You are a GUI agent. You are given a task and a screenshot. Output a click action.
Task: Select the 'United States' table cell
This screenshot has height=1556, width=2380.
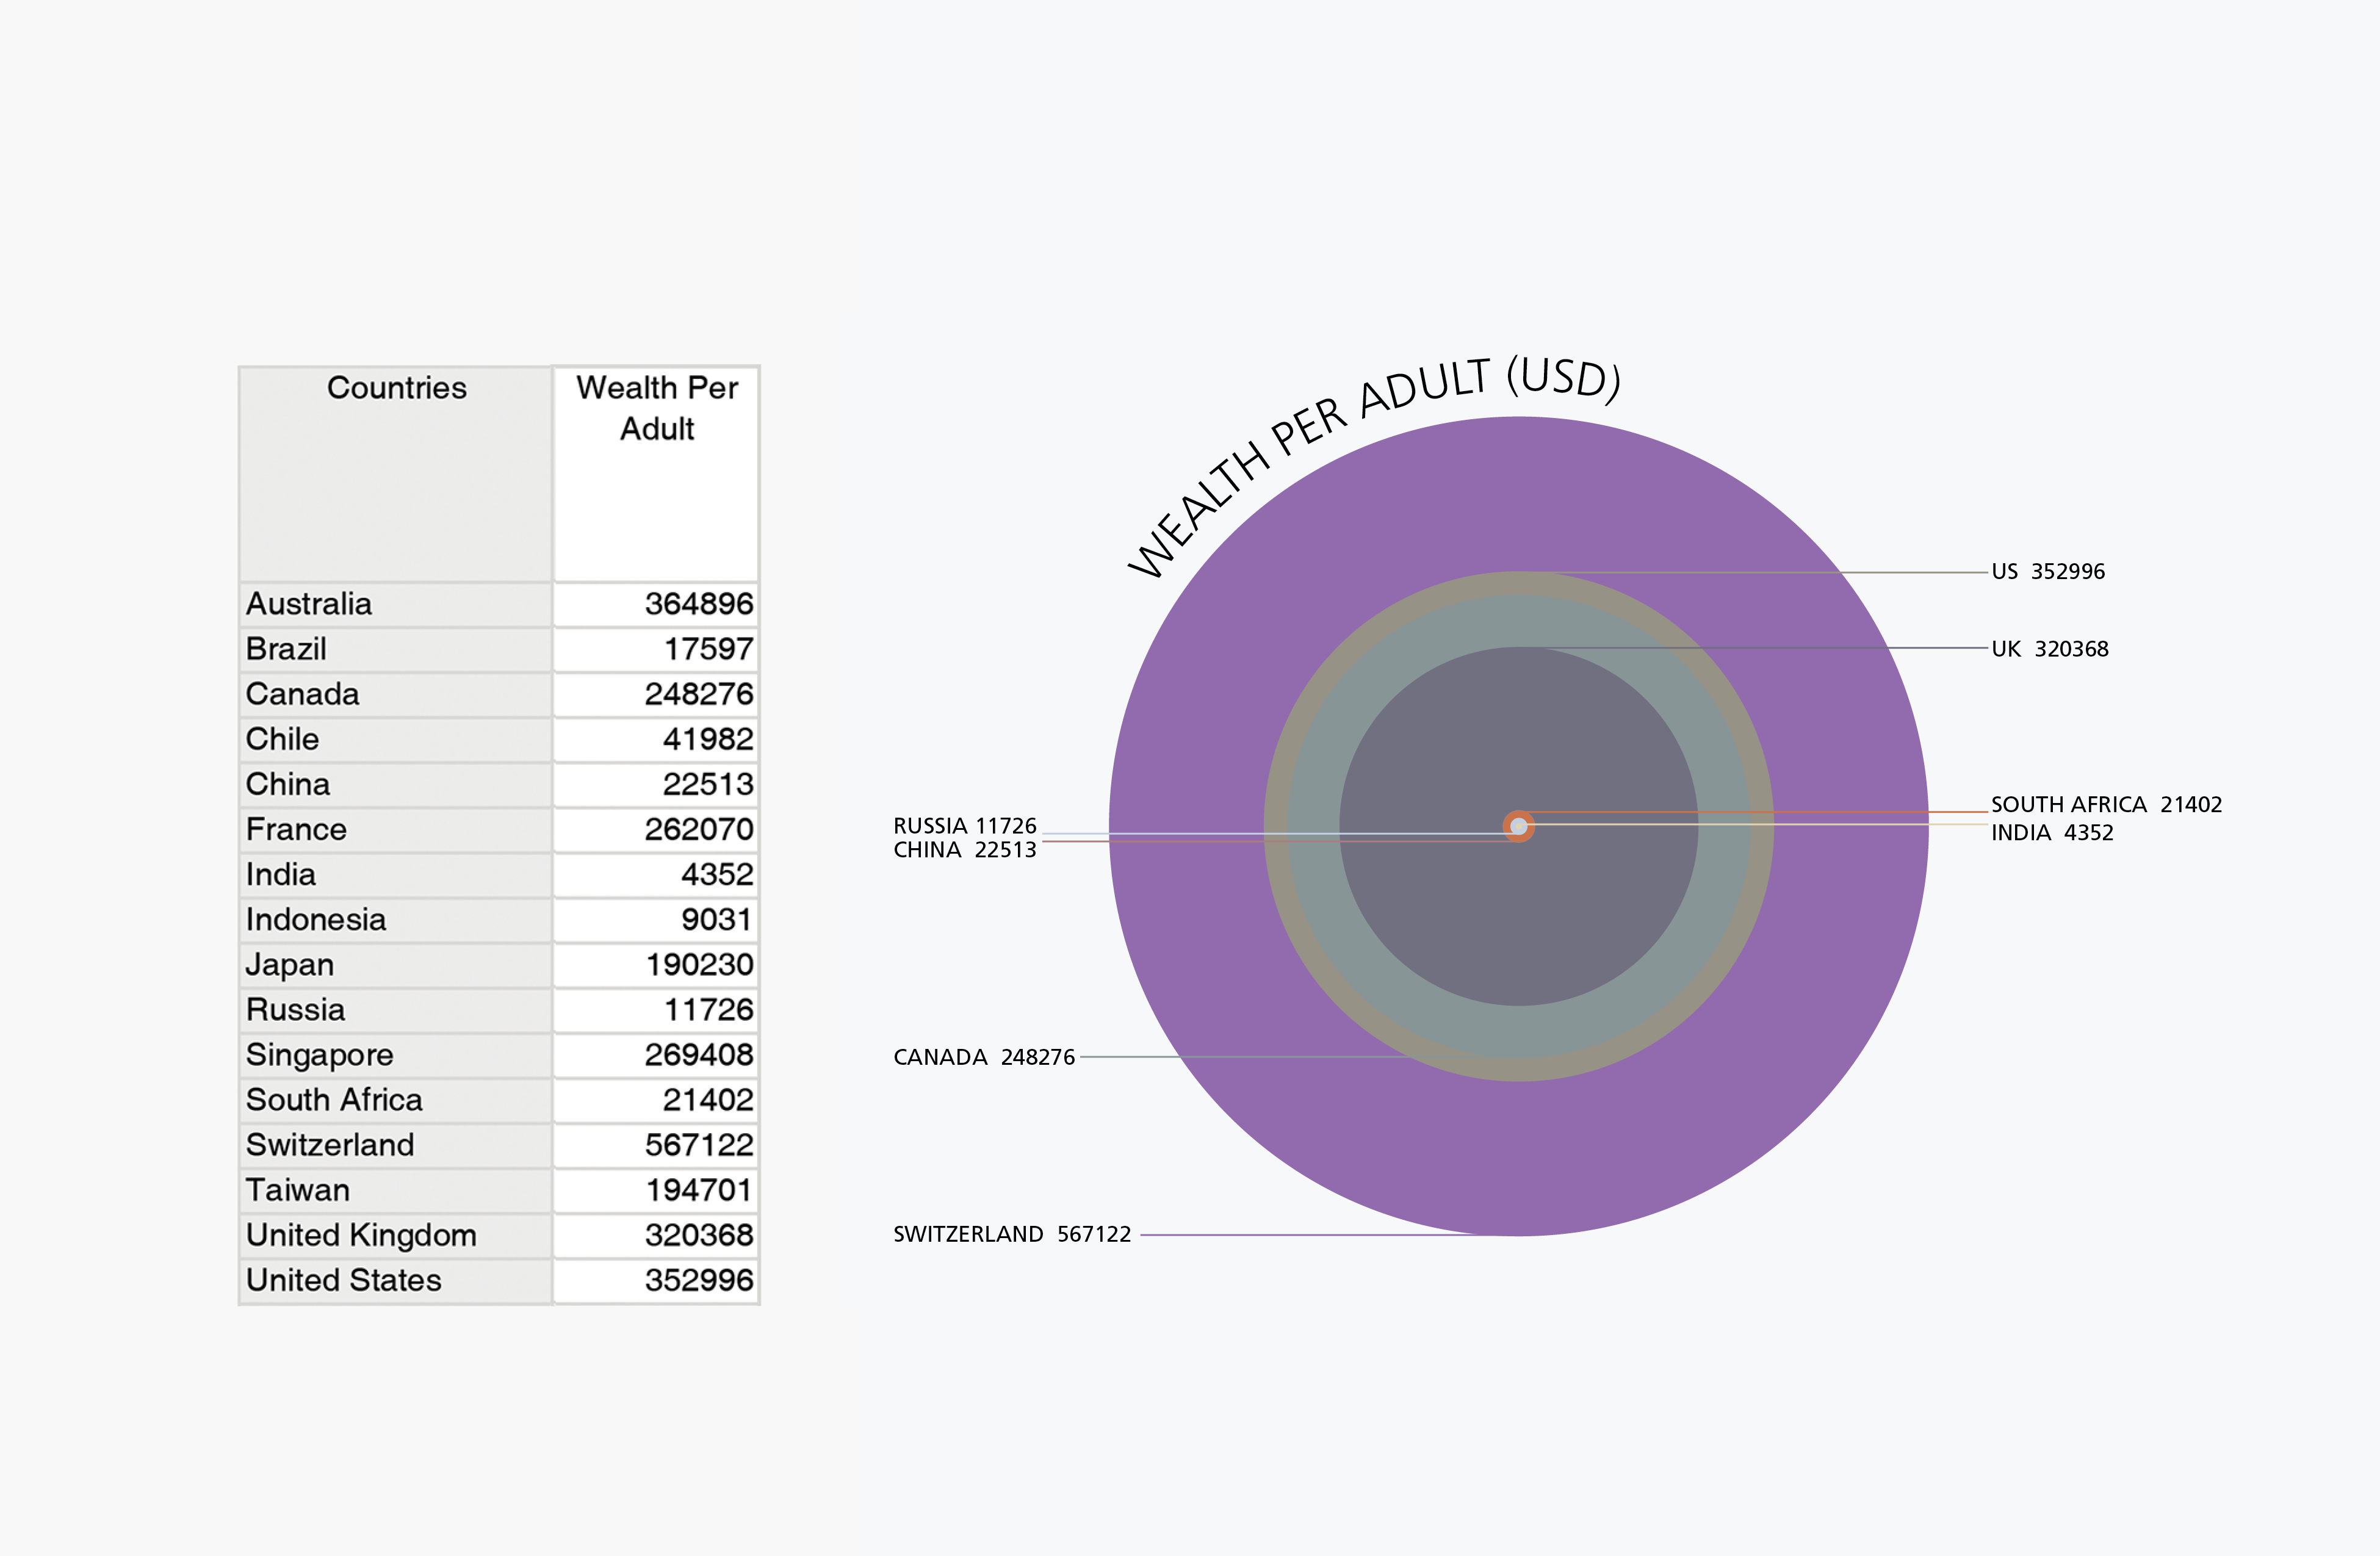pyautogui.click(x=396, y=1281)
